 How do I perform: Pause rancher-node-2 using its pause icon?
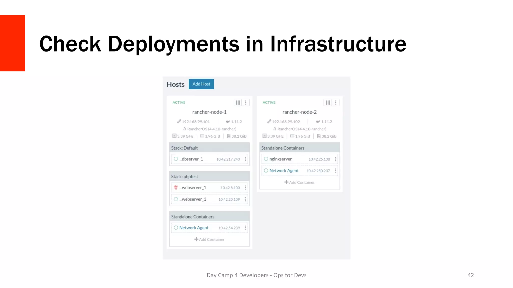(x=328, y=102)
